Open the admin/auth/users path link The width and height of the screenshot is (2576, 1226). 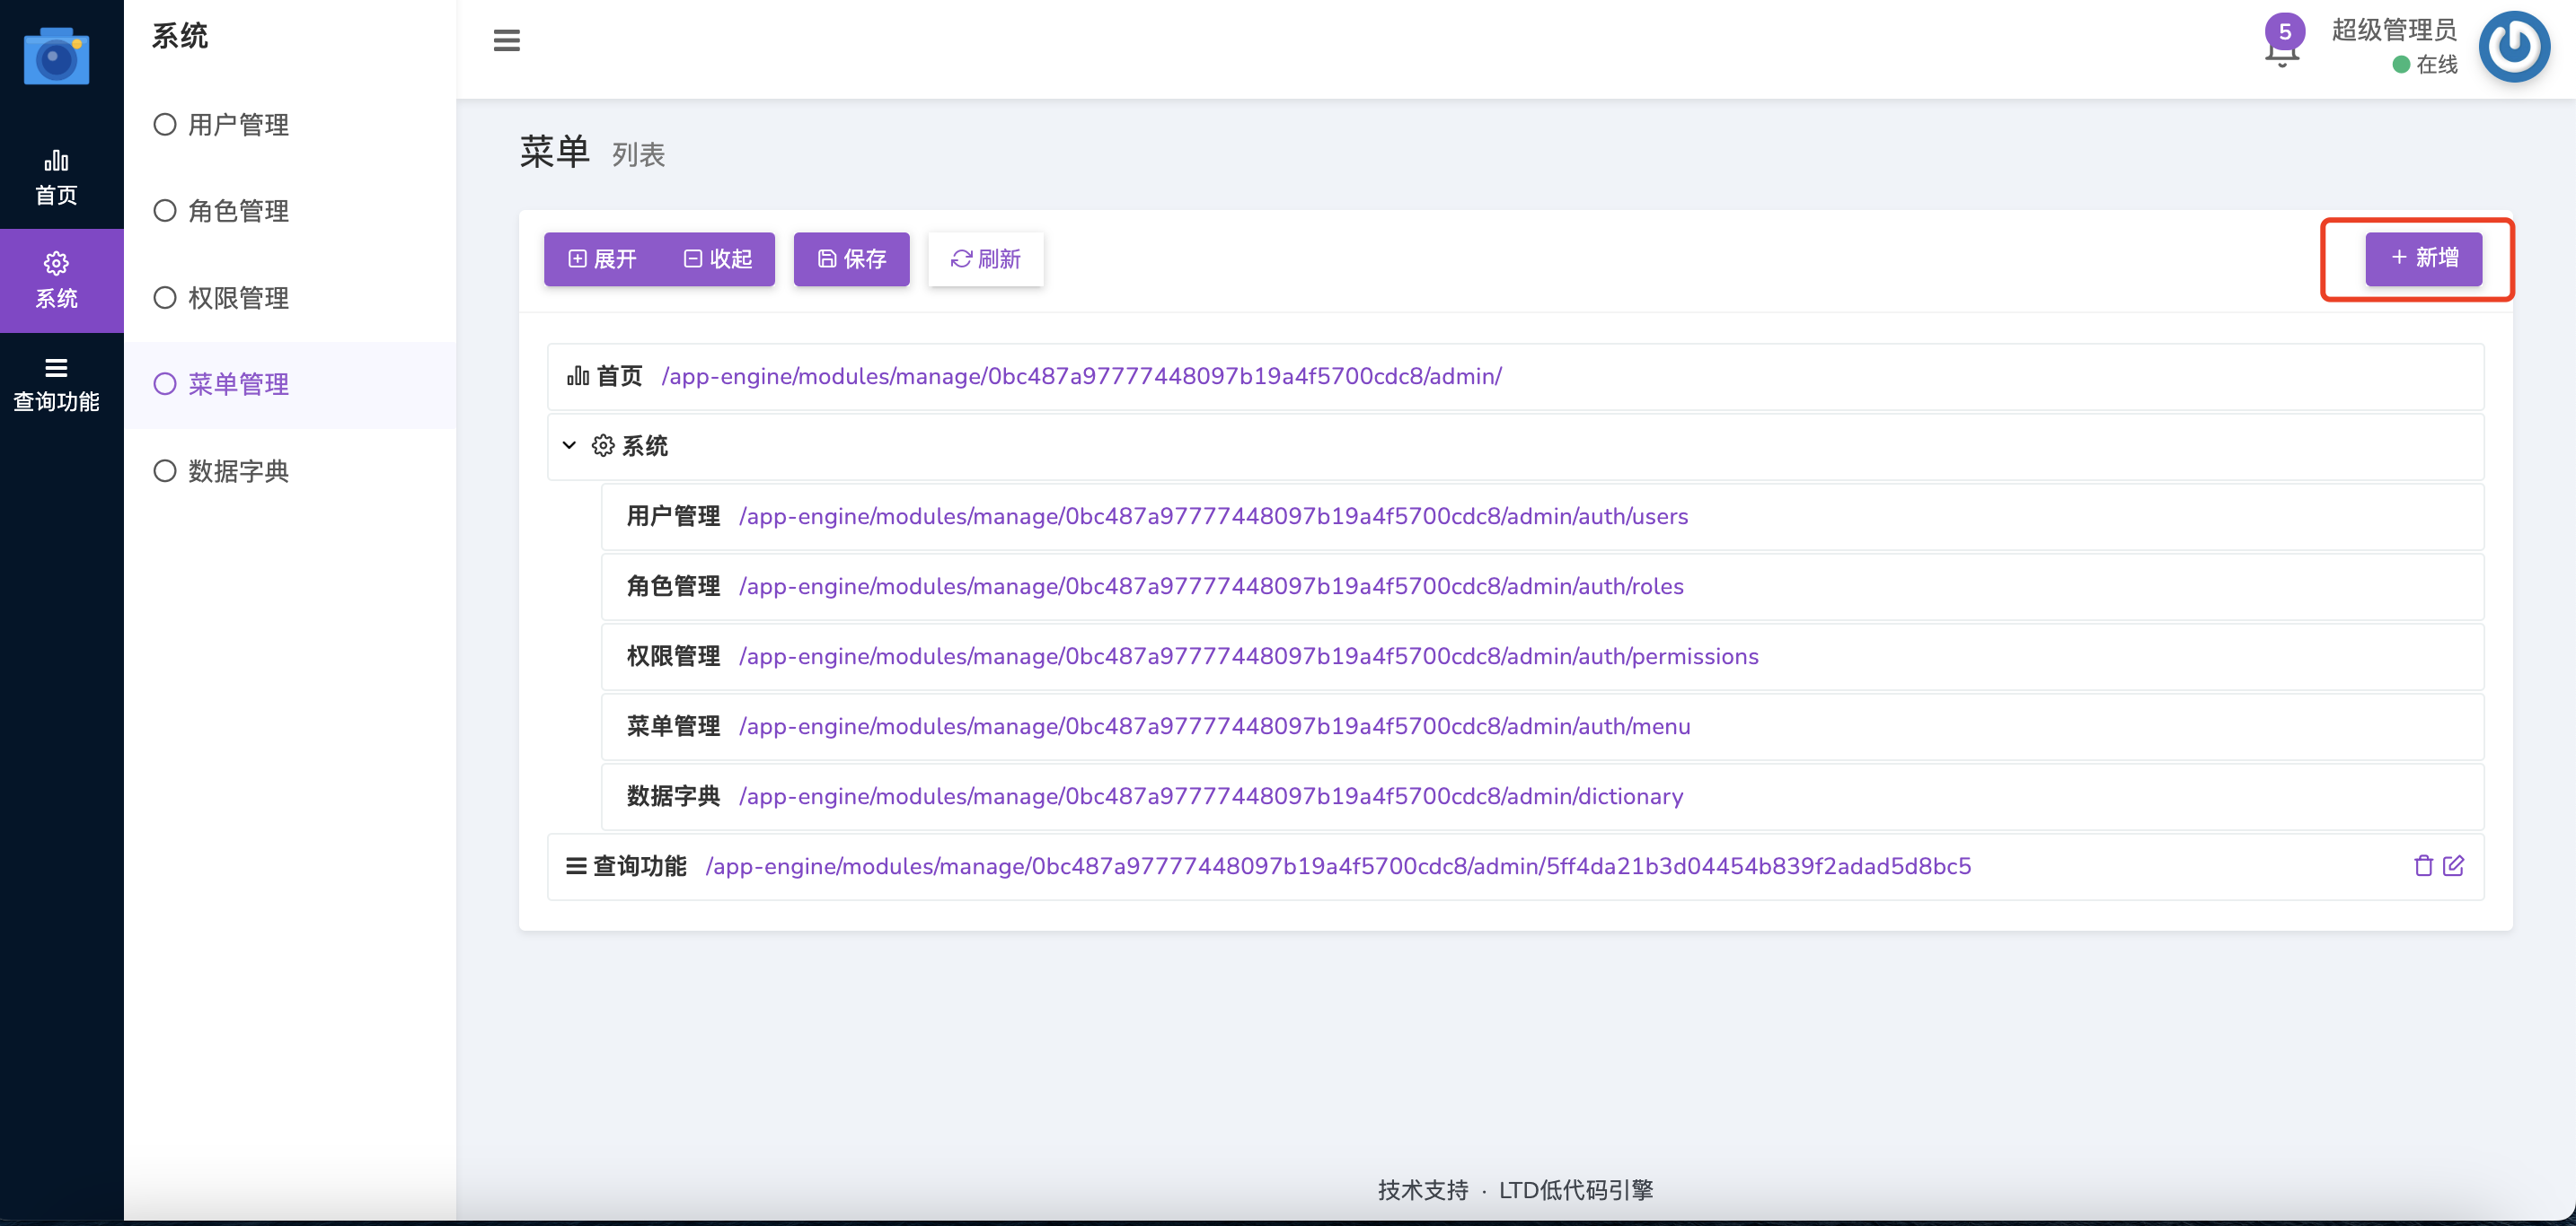[x=1213, y=517]
